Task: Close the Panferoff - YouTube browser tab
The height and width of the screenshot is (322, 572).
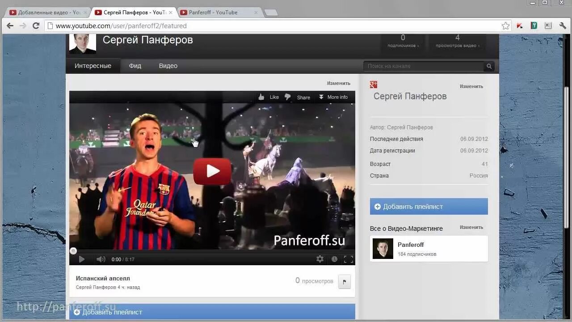Action: point(256,13)
